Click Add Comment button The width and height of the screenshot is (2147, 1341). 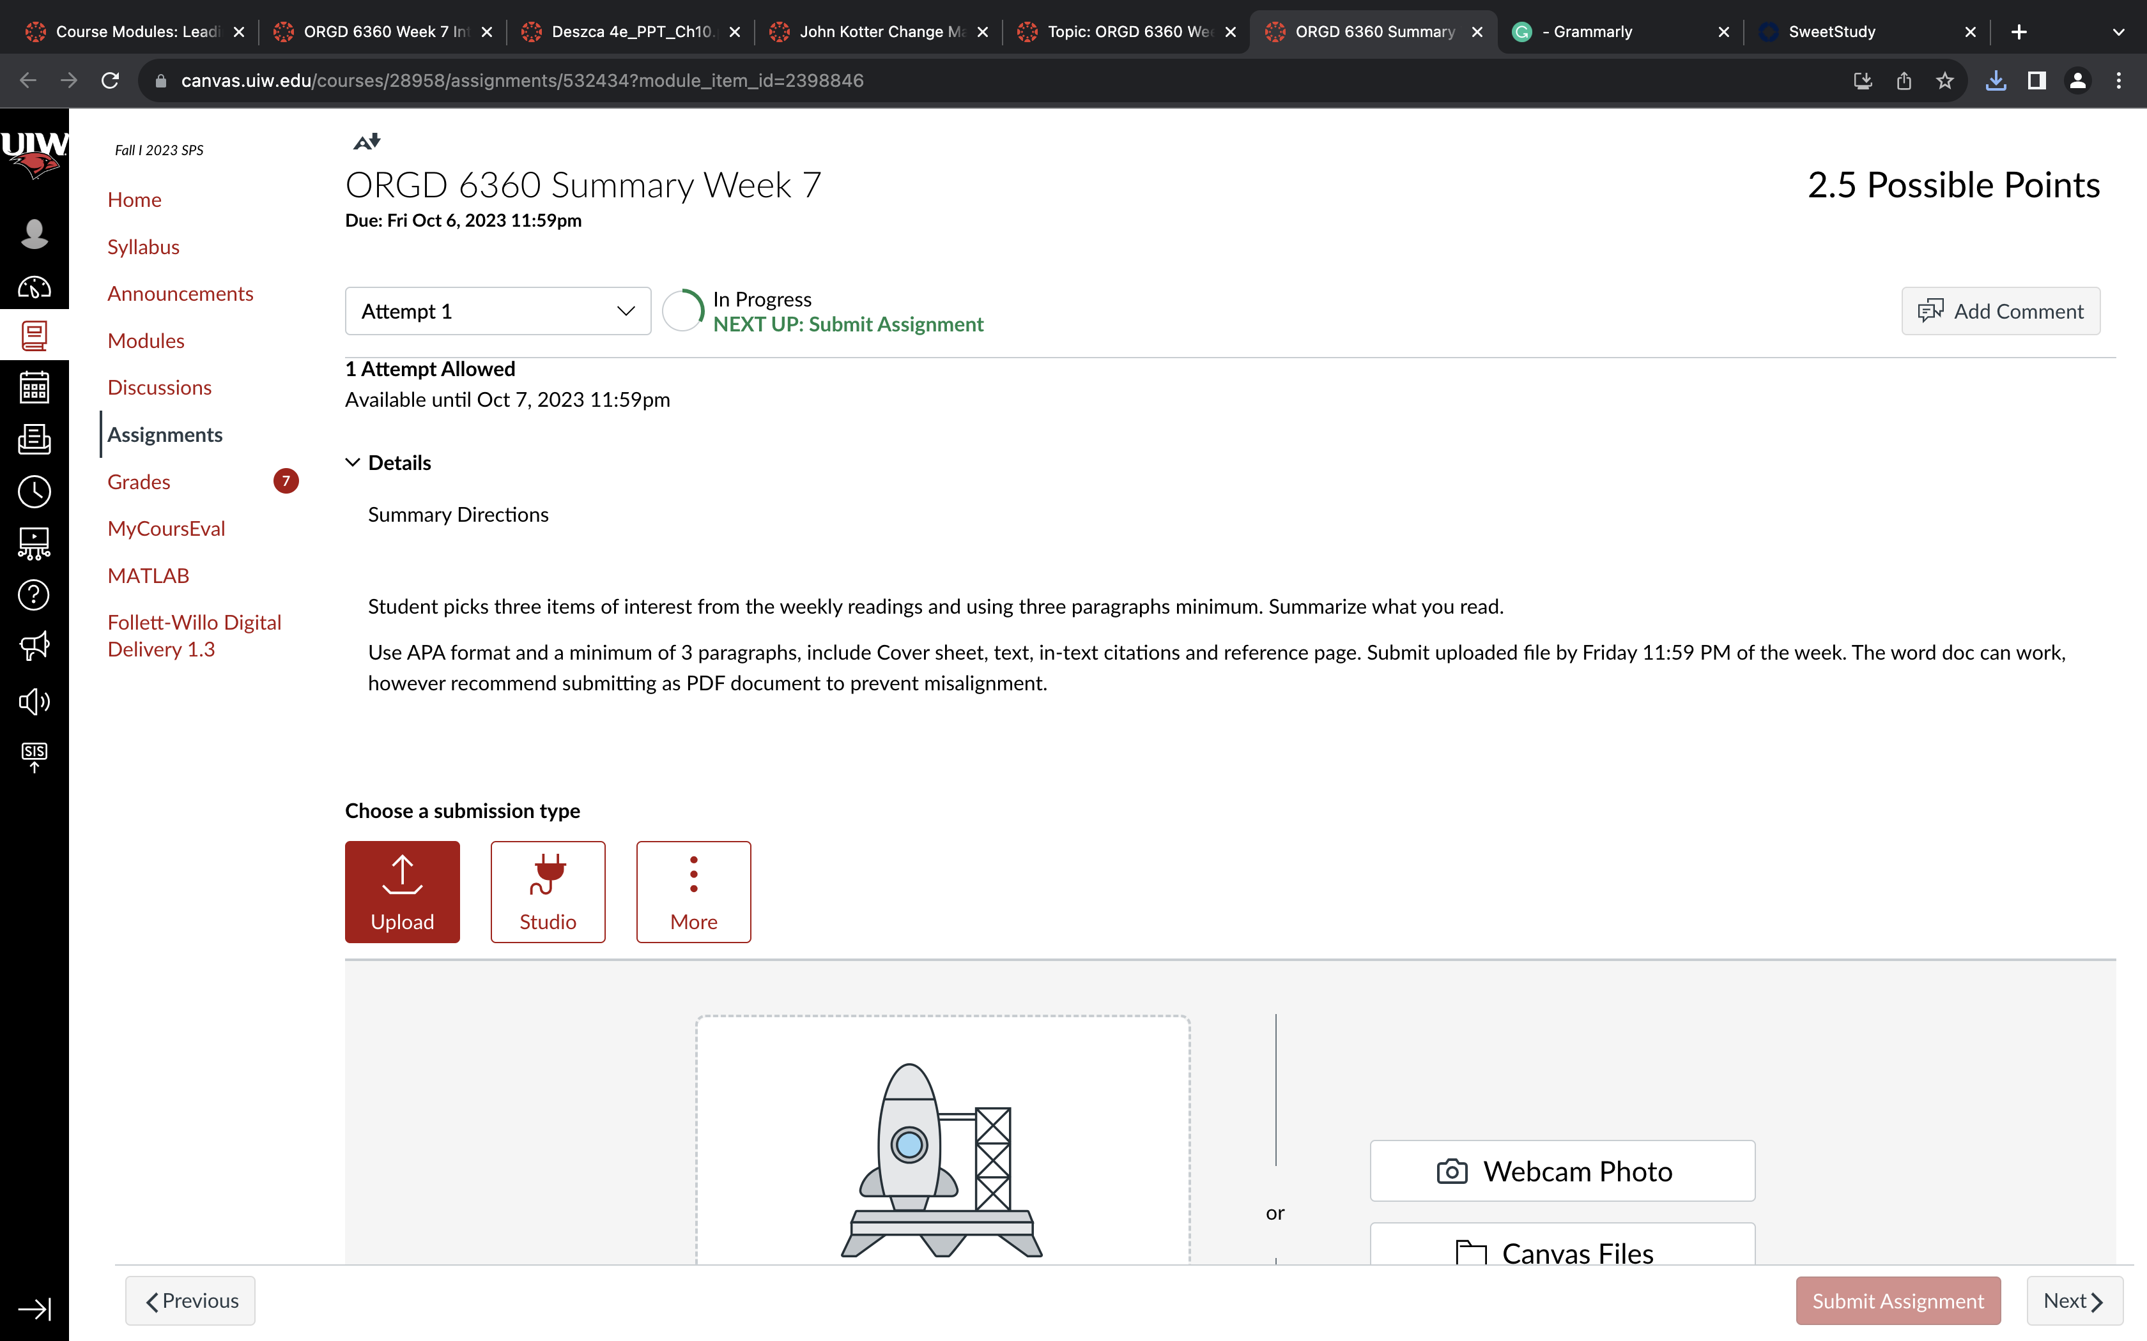[2001, 312]
